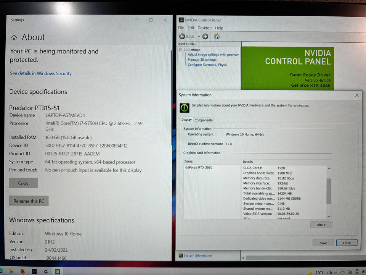Open the Back history dropdown arrow
Image resolution: width=366 pixels, height=275 pixels.
coord(199,37)
